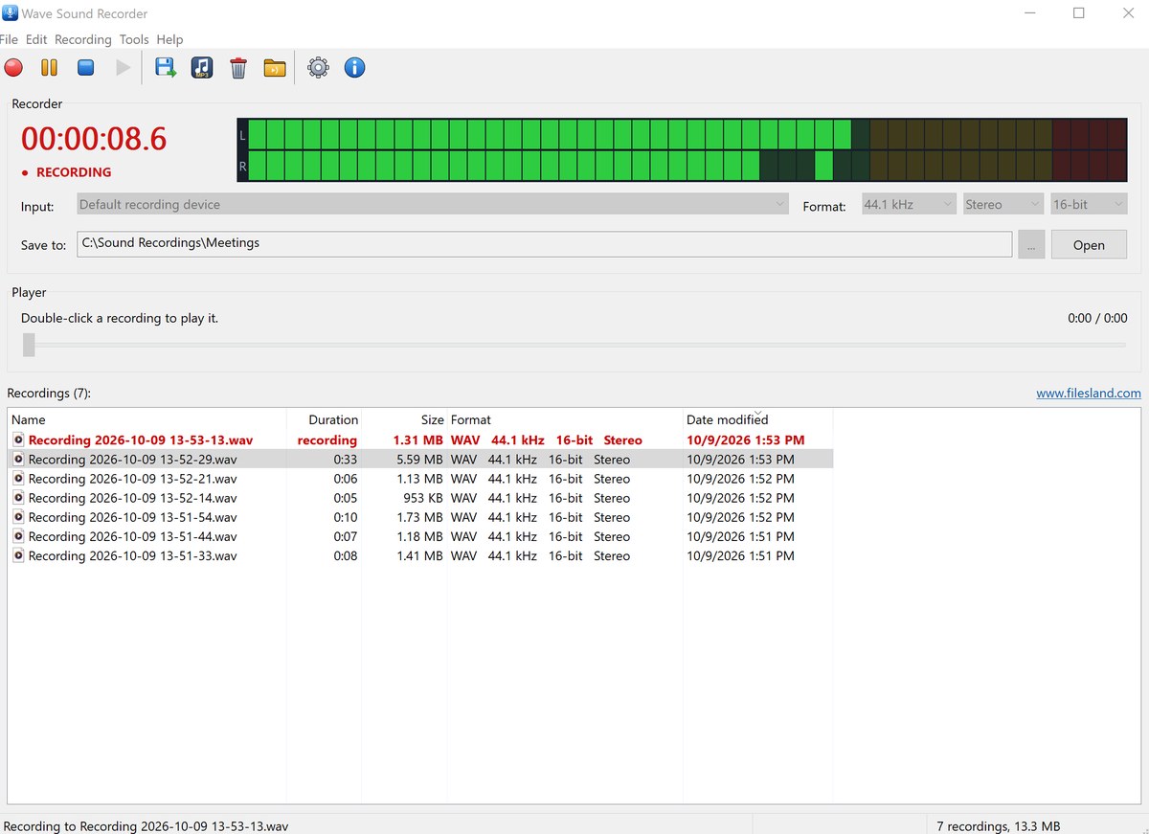Click the grayed Play button in toolbar
This screenshot has height=834, width=1149.
123,68
